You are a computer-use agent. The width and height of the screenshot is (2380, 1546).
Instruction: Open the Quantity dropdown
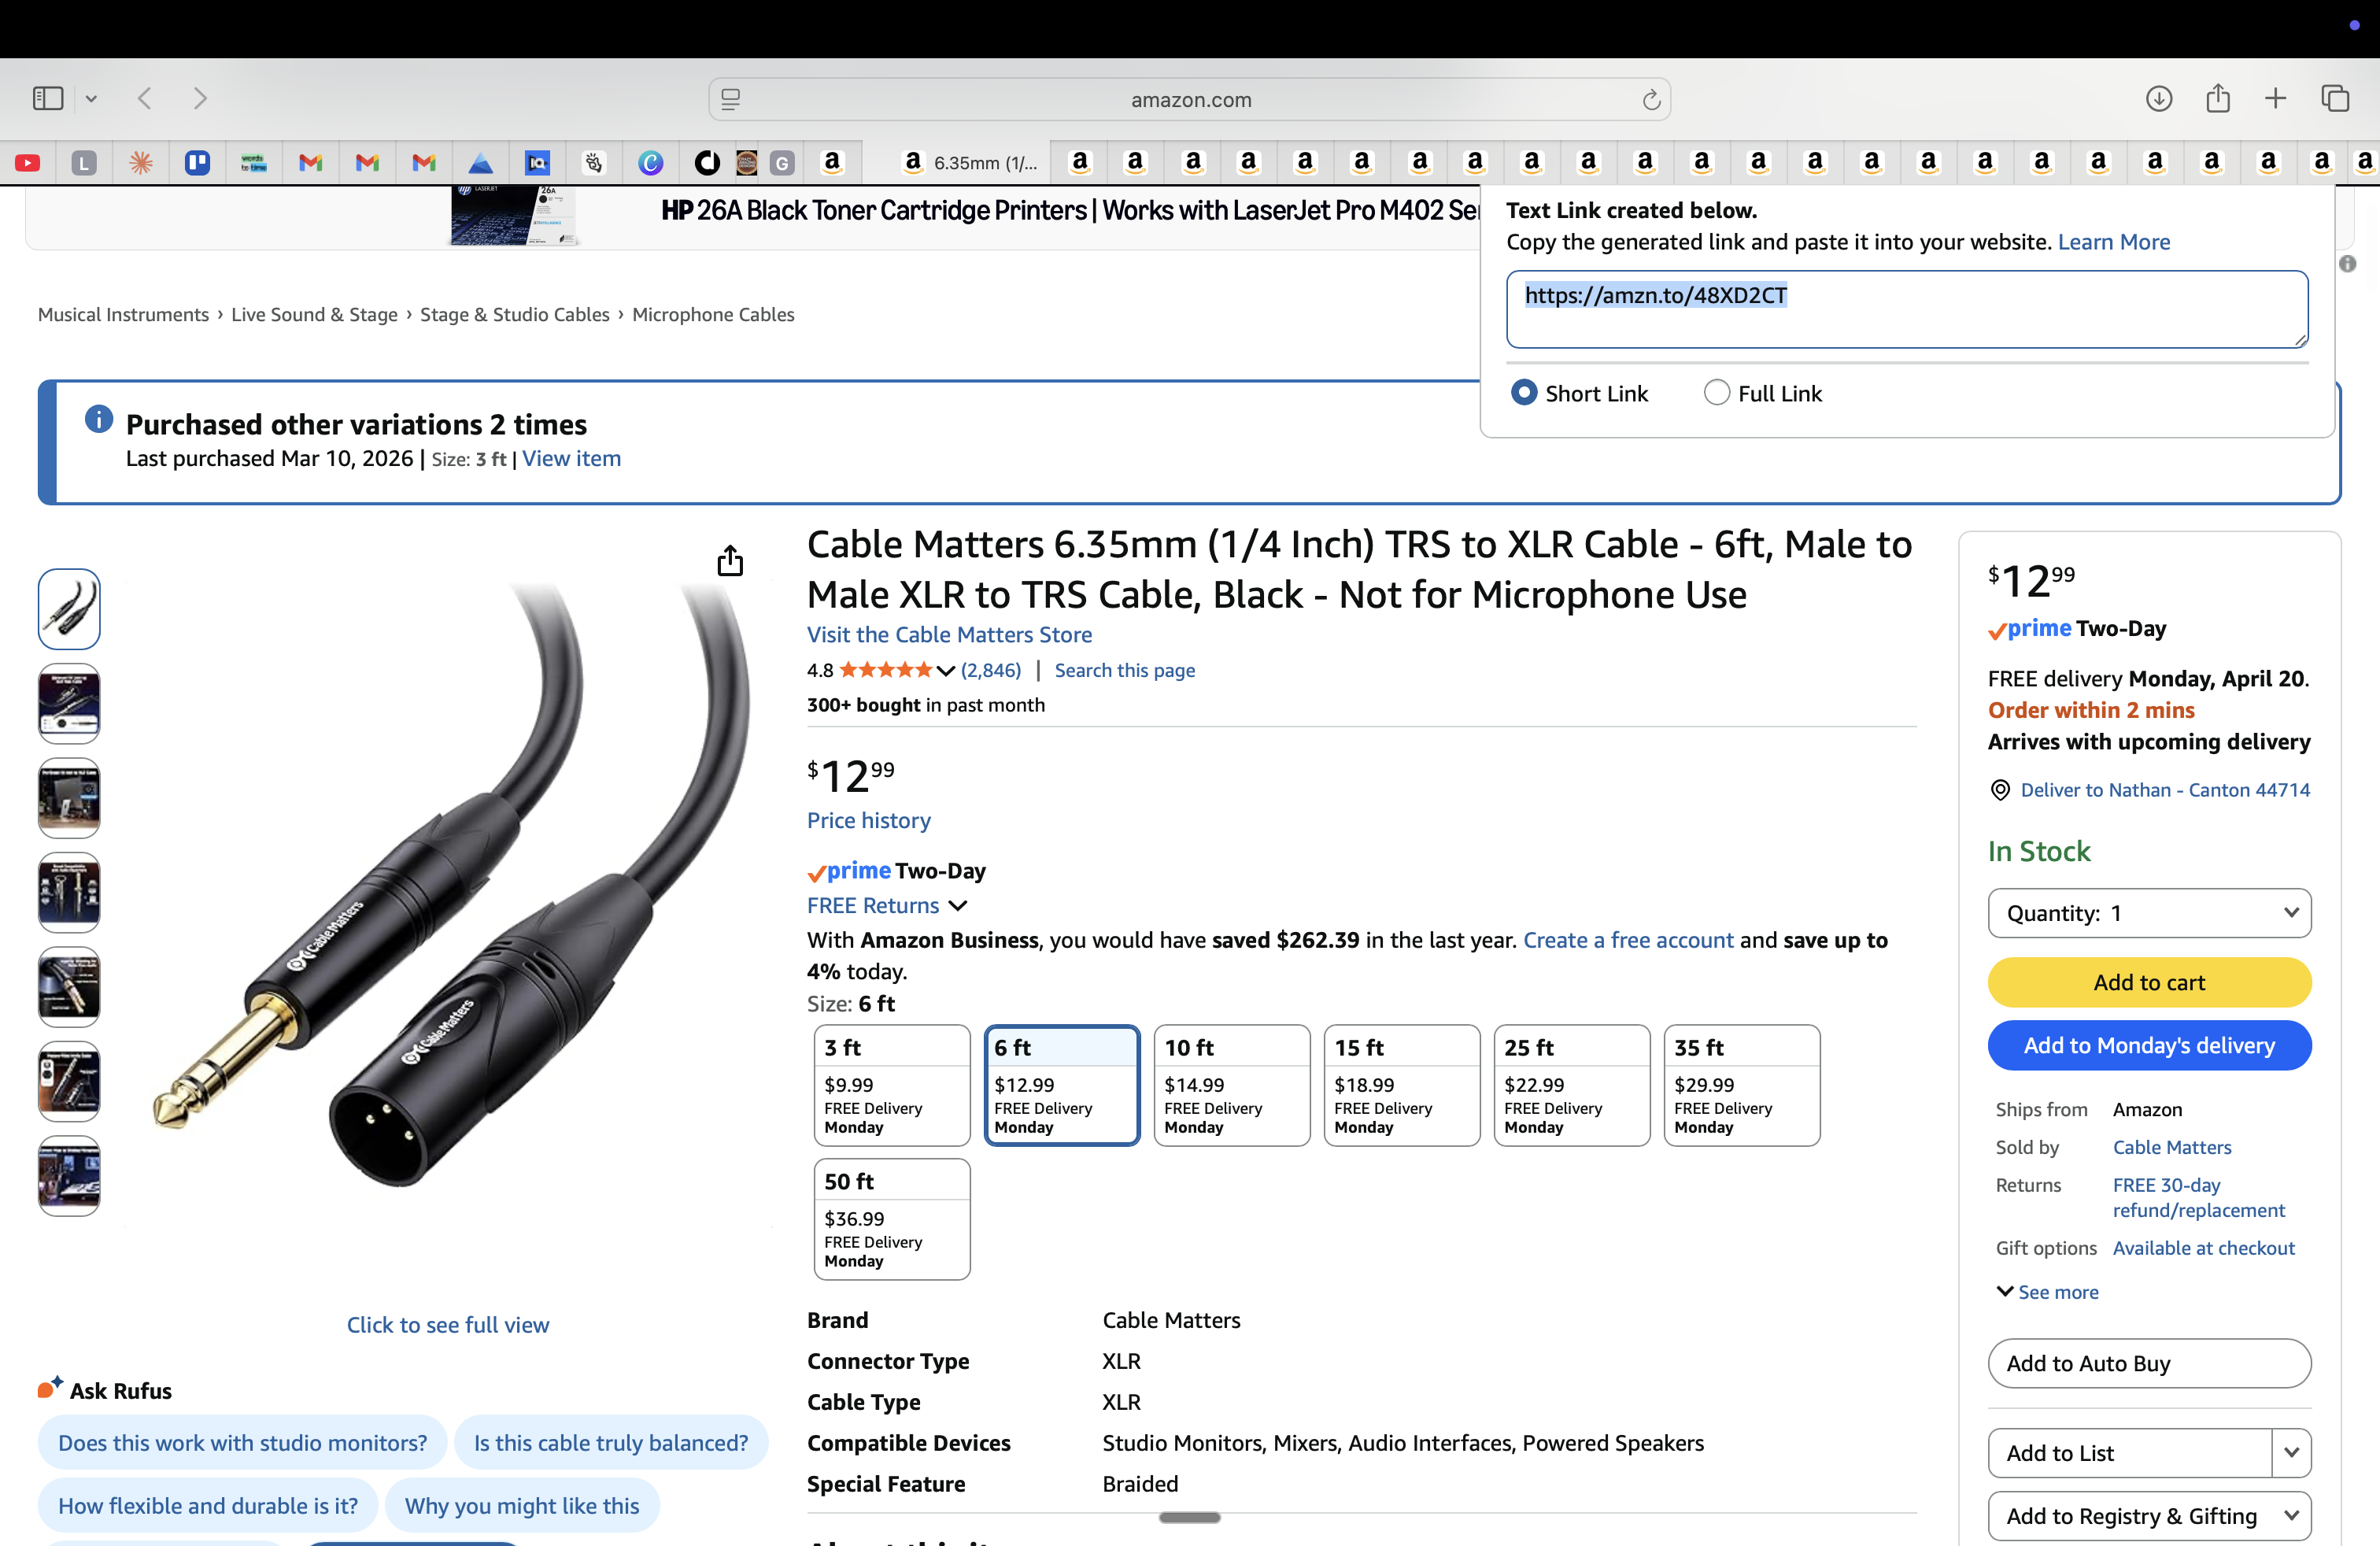(x=2149, y=913)
